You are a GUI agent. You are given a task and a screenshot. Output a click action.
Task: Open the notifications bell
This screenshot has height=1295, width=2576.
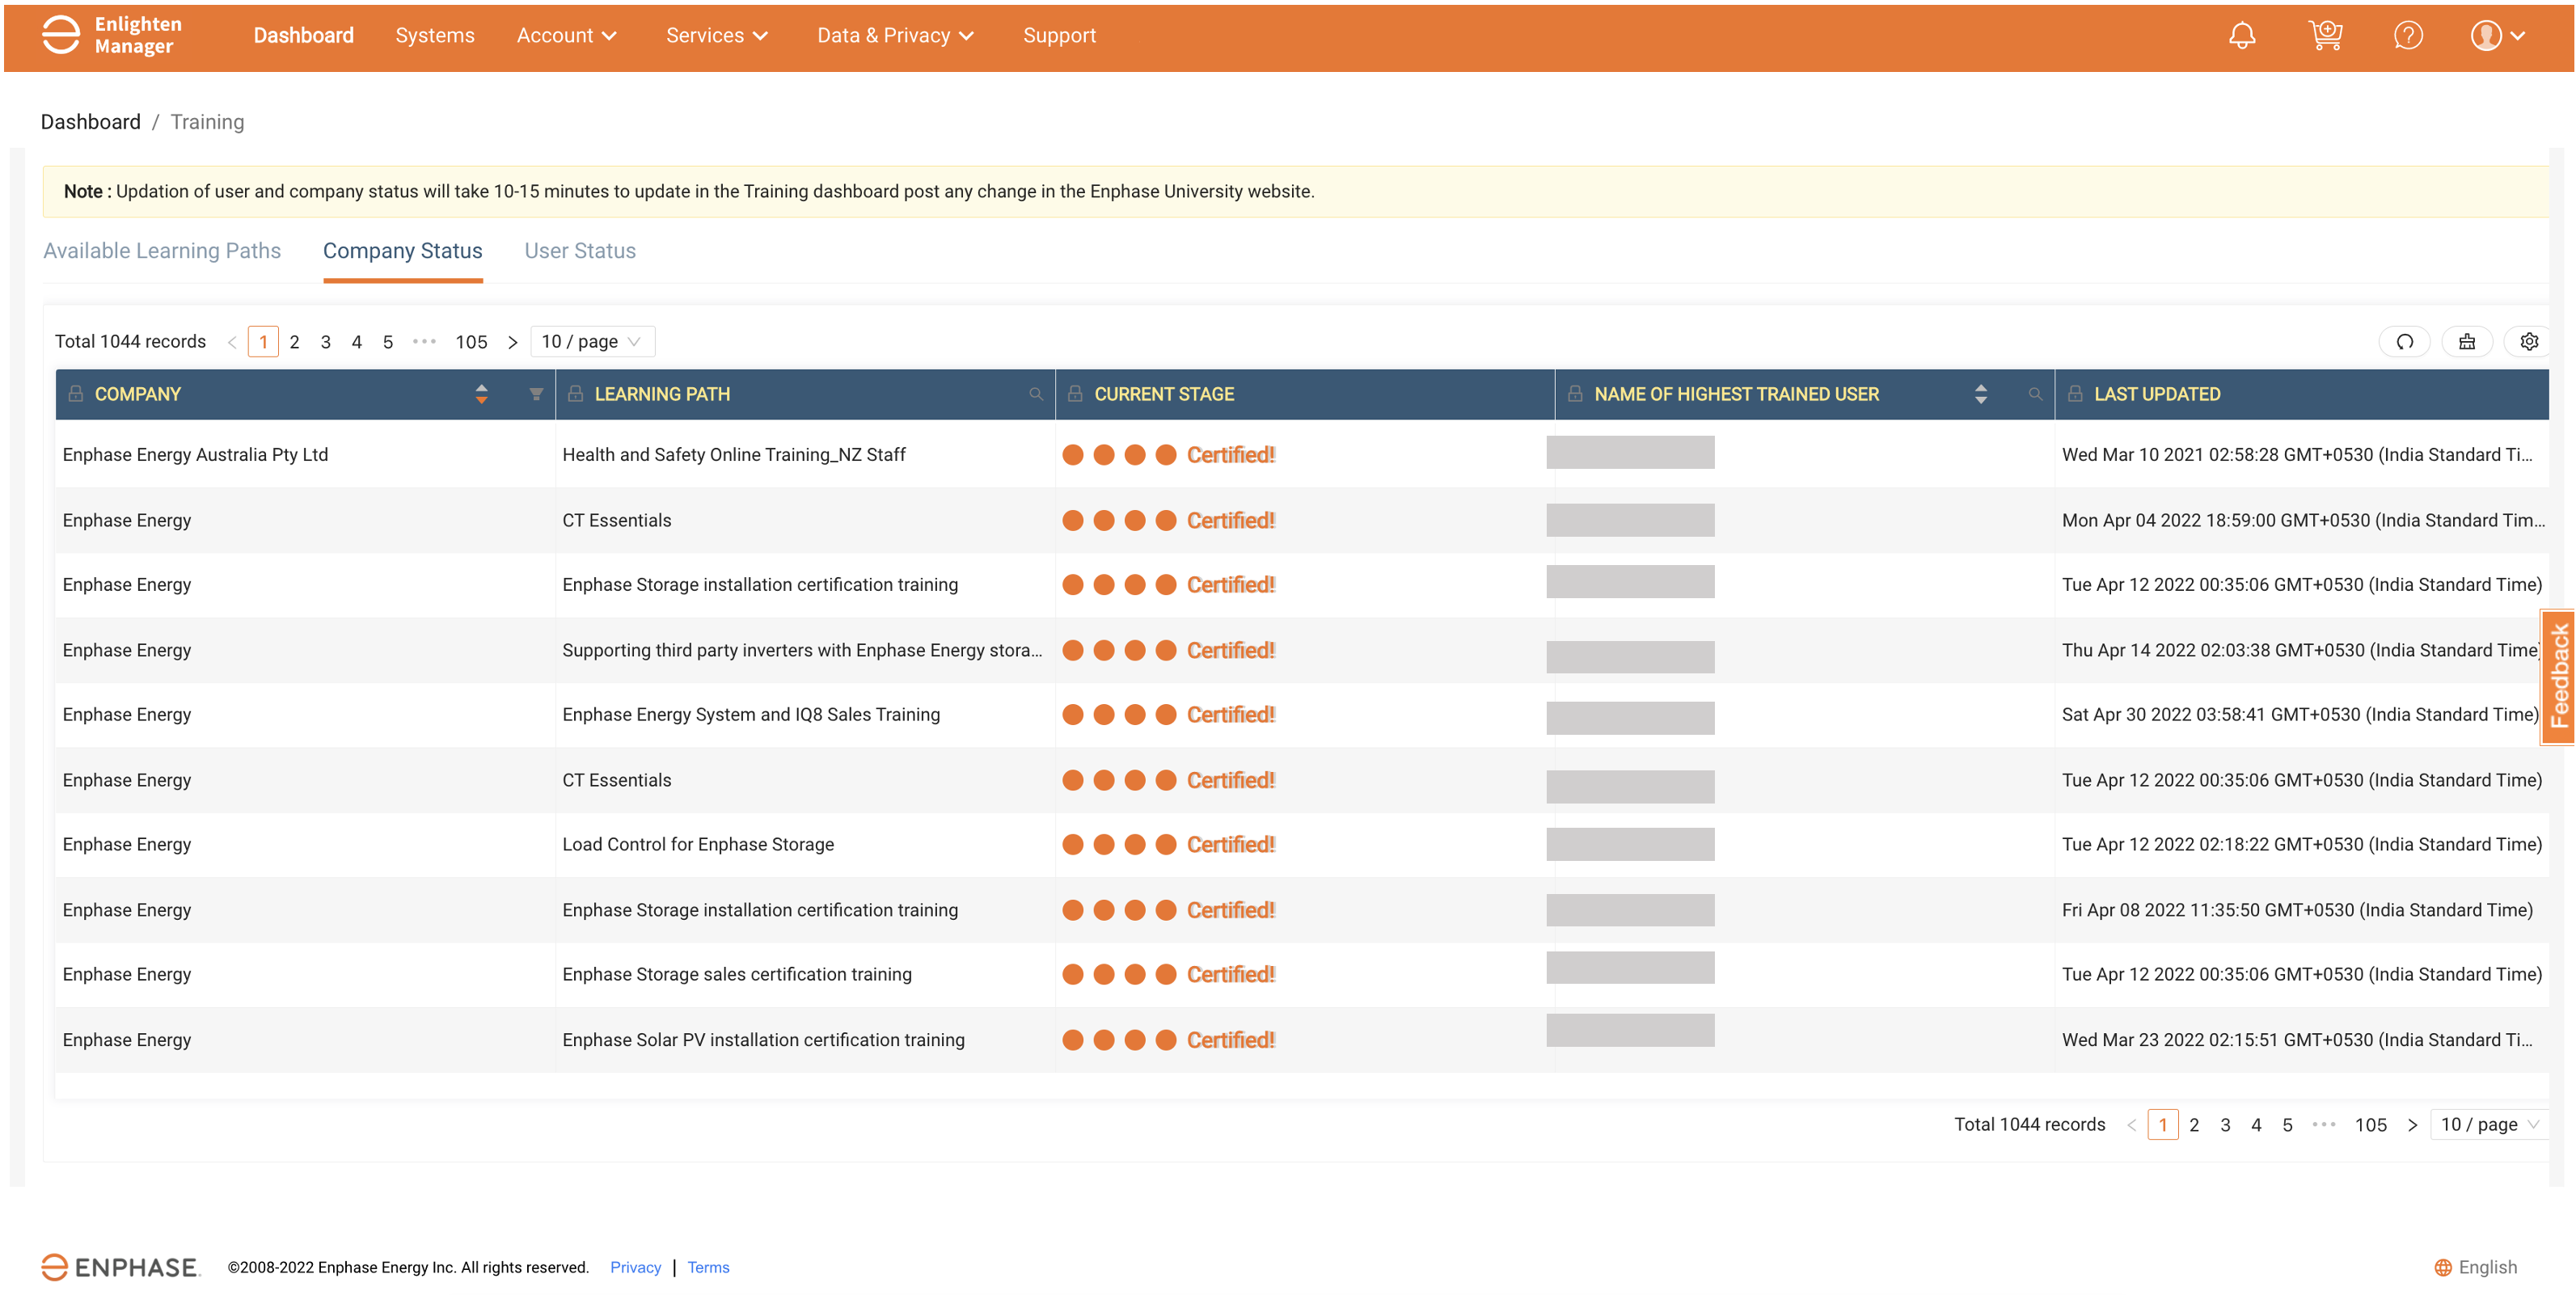click(2242, 36)
